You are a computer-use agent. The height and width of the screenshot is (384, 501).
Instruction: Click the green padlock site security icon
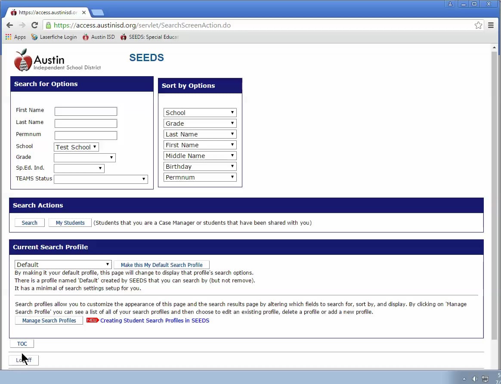48,25
